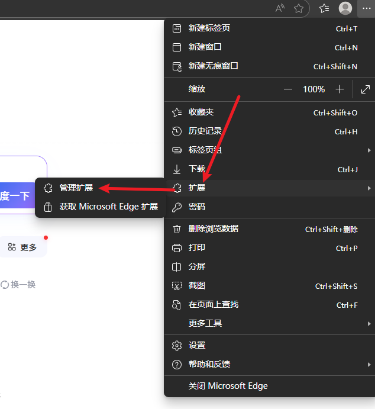This screenshot has height=409, width=375.
Task: Click the 历史记录 clock icon
Action: [x=177, y=131]
